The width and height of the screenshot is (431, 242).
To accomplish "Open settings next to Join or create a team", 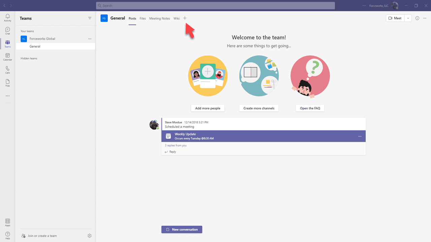I will coord(90,236).
